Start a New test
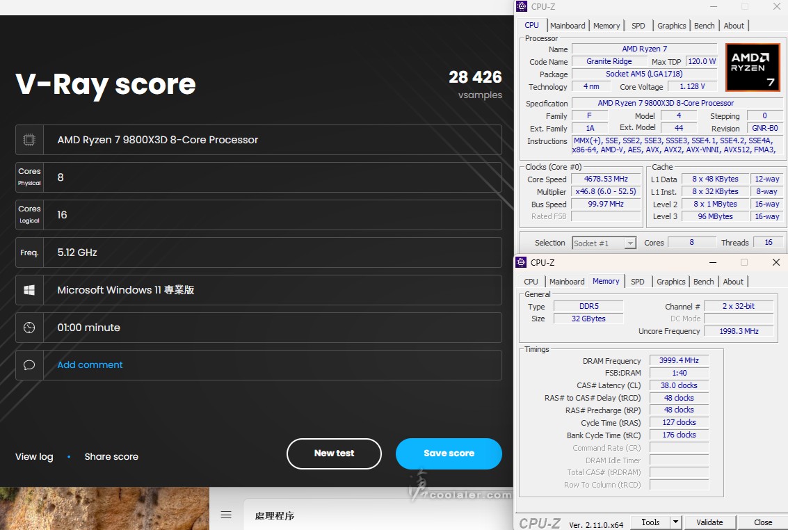 pos(334,453)
